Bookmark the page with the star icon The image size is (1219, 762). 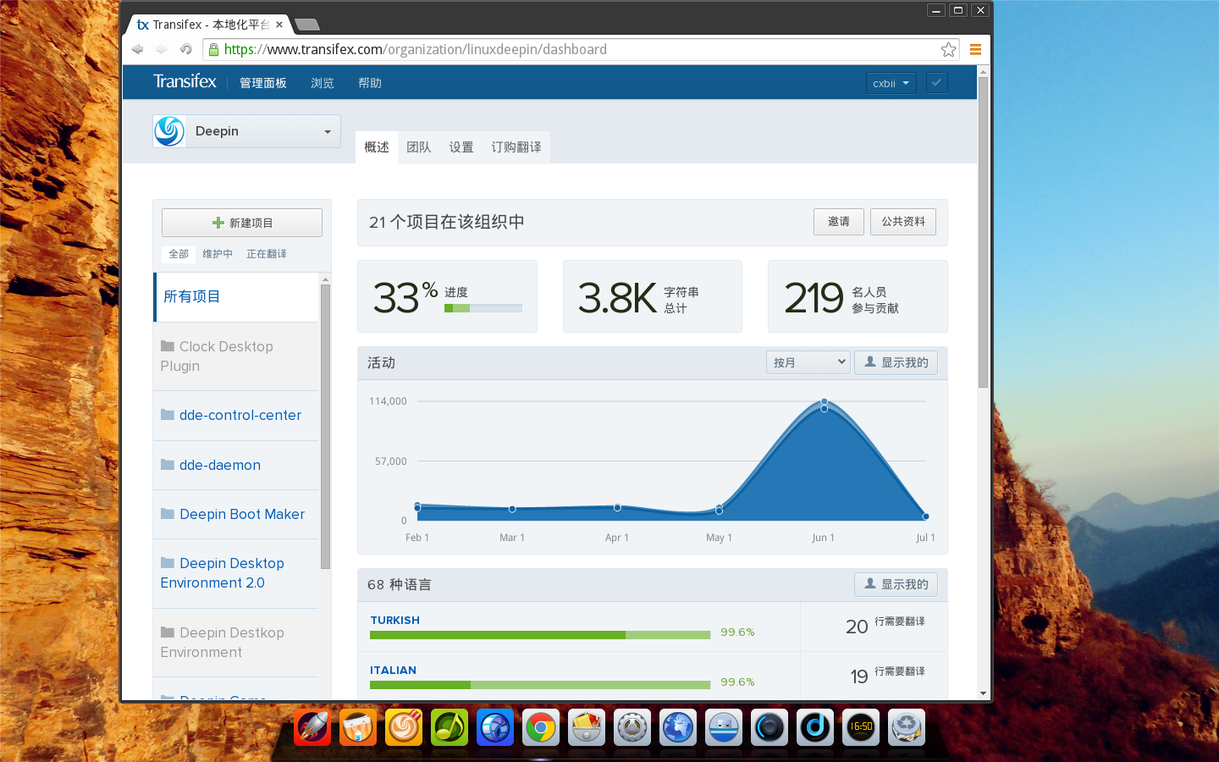point(948,49)
